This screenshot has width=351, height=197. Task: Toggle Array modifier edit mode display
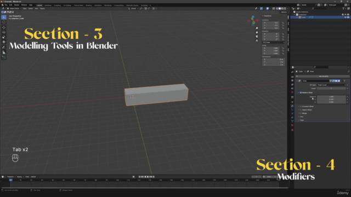tap(333, 81)
